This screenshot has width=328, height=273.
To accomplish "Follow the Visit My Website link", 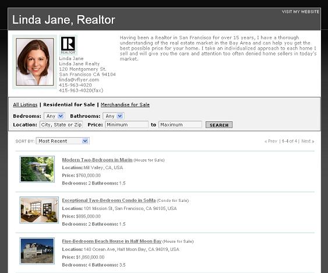I will 300,12.
